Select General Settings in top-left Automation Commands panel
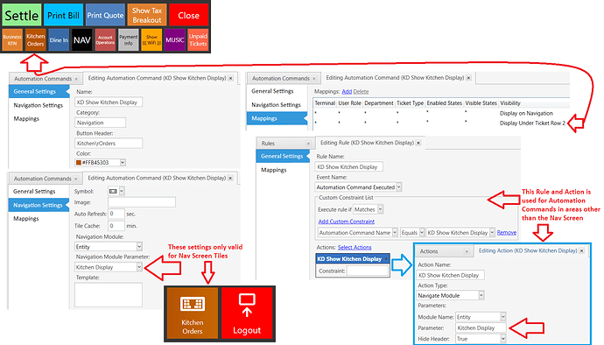Viewport: 604px width, 345px height. point(39,91)
